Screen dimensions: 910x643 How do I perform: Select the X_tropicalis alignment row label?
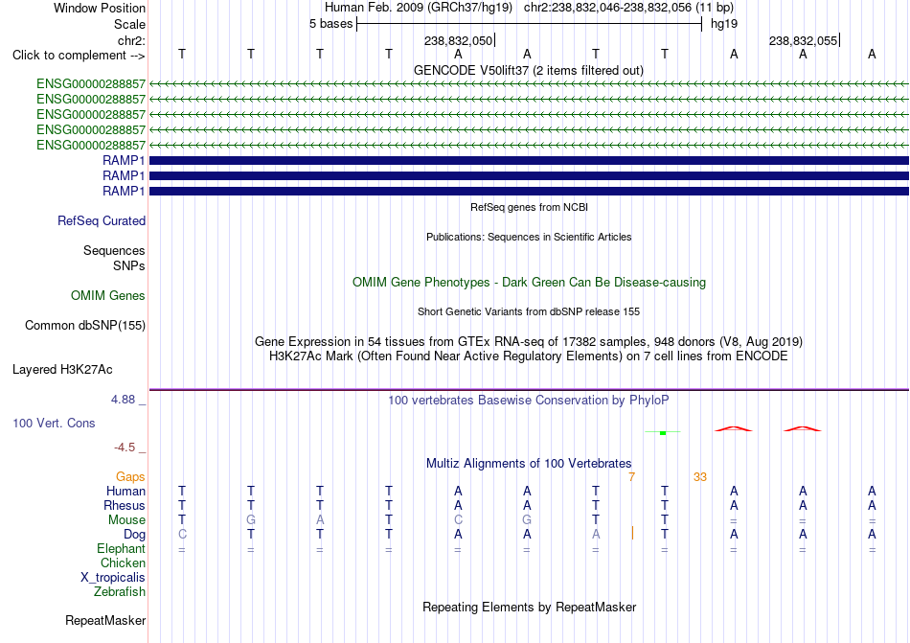click(113, 578)
